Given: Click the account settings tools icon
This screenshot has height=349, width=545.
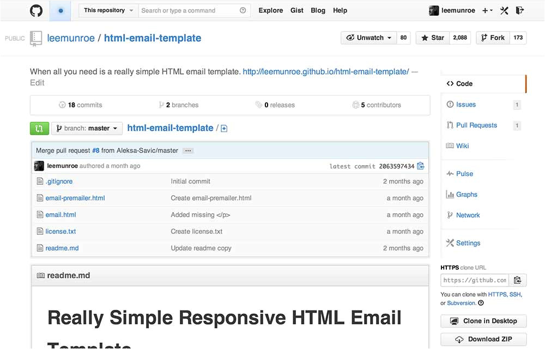Looking at the screenshot, I should tap(504, 10).
